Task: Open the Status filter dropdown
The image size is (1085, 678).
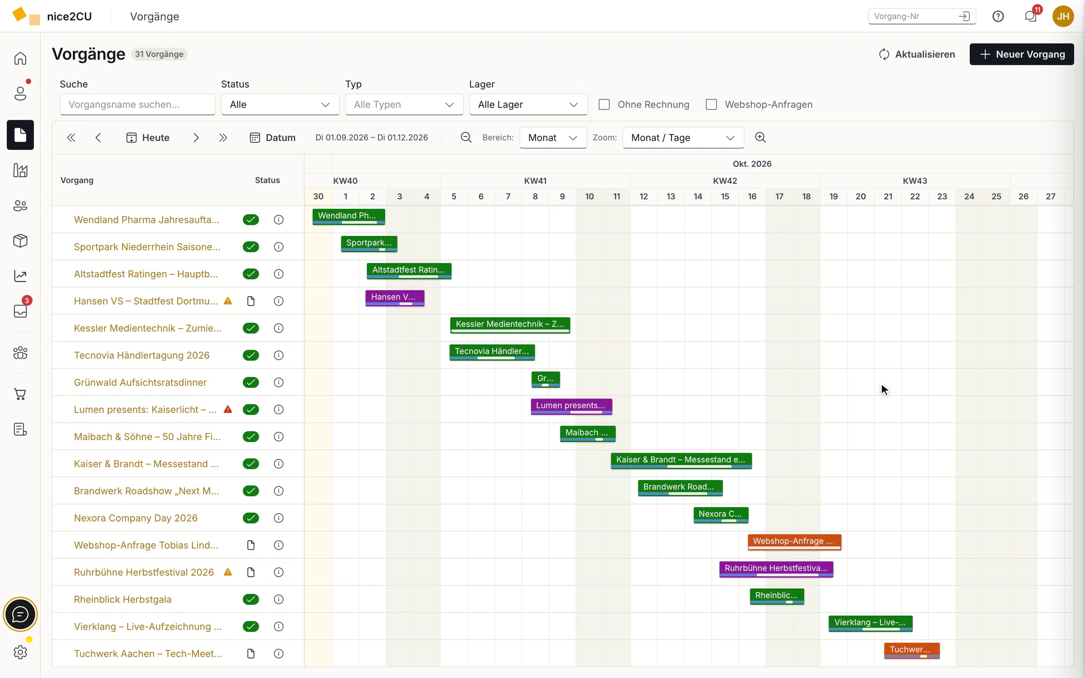Action: (x=280, y=104)
